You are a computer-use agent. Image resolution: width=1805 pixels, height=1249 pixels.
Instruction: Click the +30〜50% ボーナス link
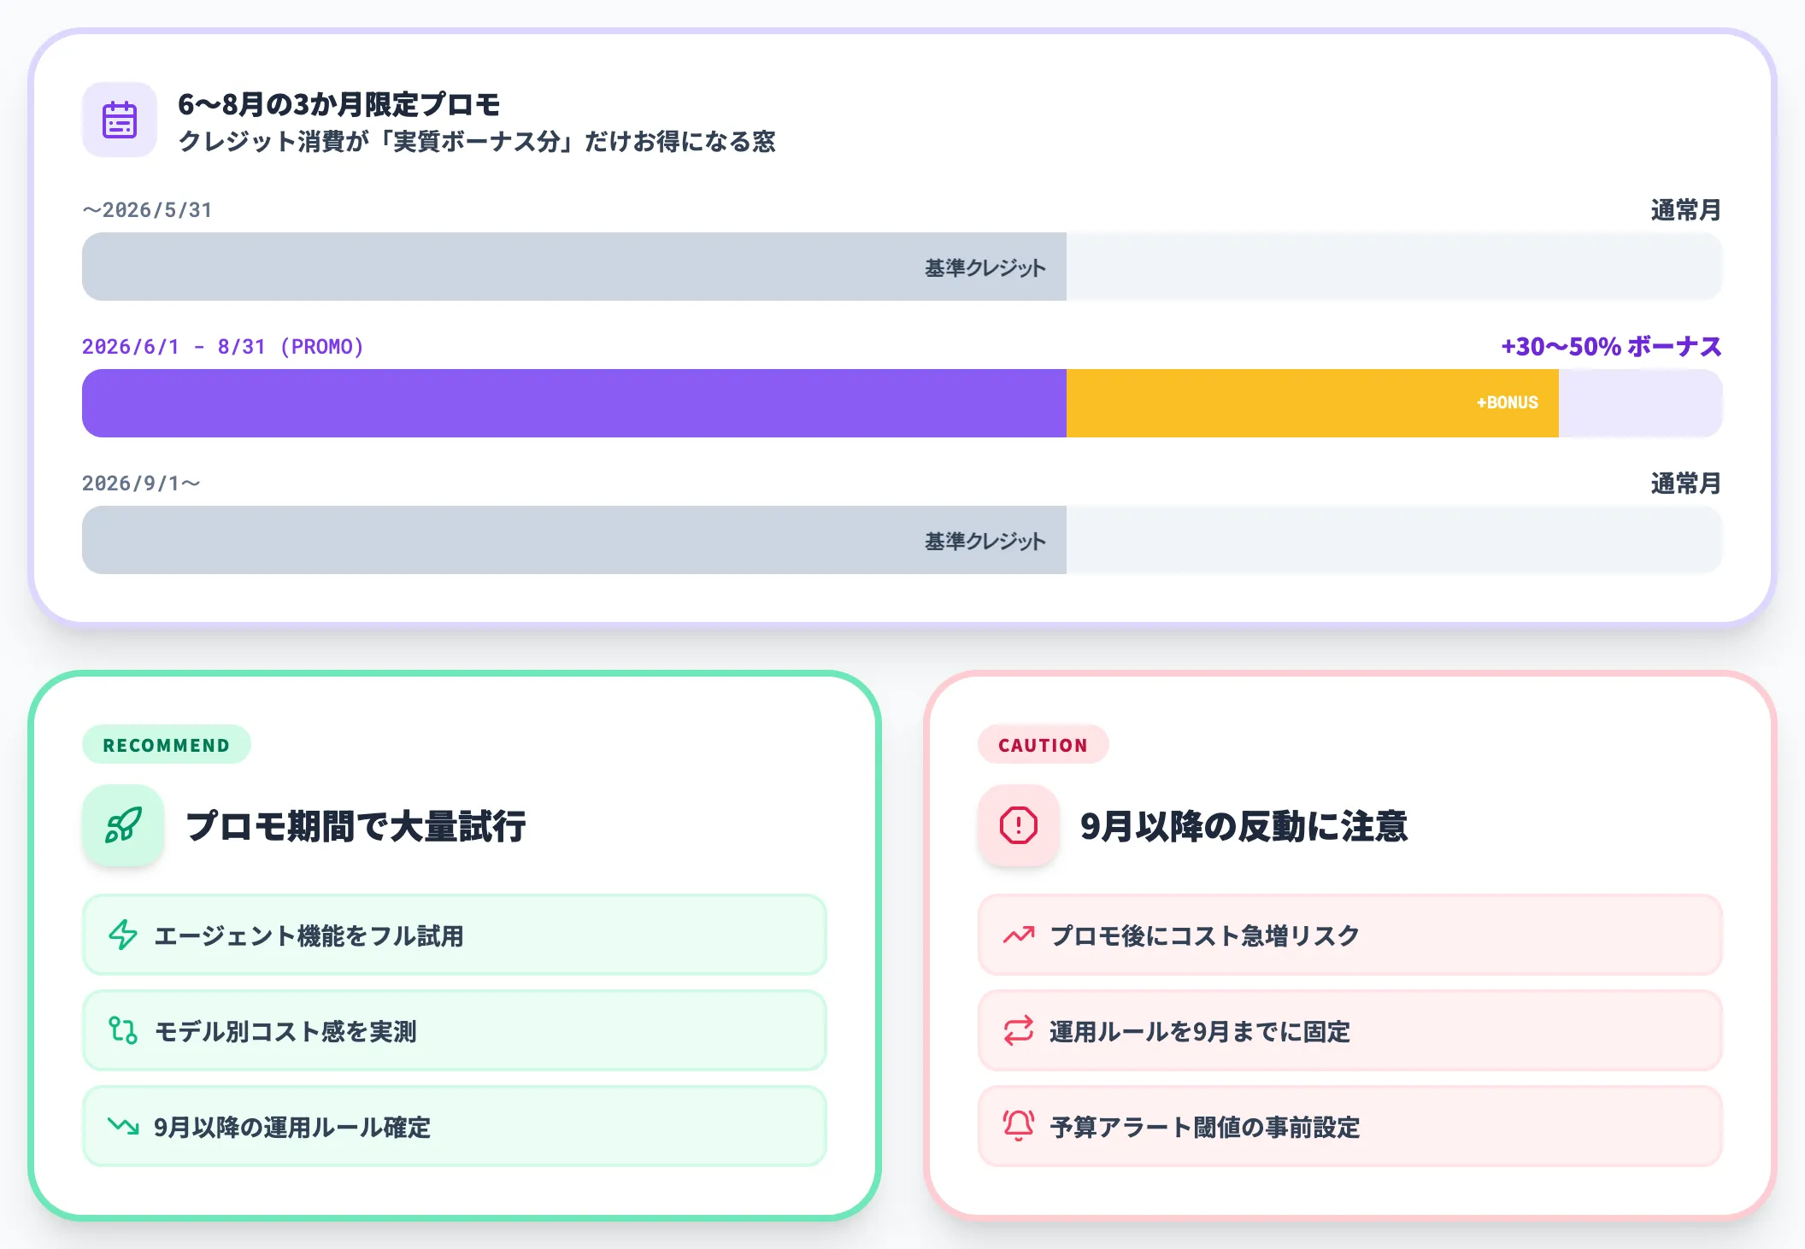click(x=1609, y=347)
